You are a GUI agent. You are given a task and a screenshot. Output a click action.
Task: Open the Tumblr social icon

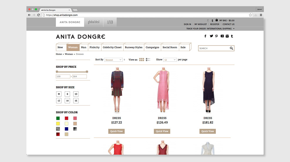(x=232, y=36)
